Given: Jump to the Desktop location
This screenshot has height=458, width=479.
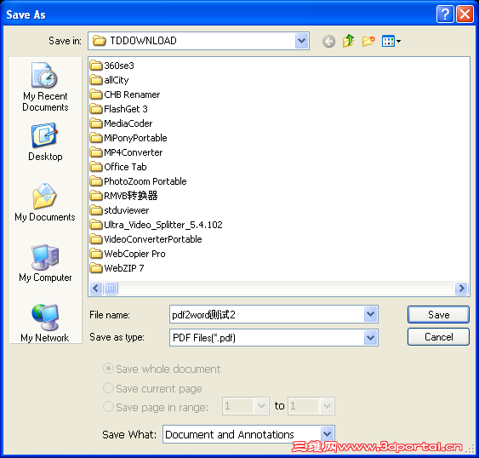Looking at the screenshot, I should point(45,142).
